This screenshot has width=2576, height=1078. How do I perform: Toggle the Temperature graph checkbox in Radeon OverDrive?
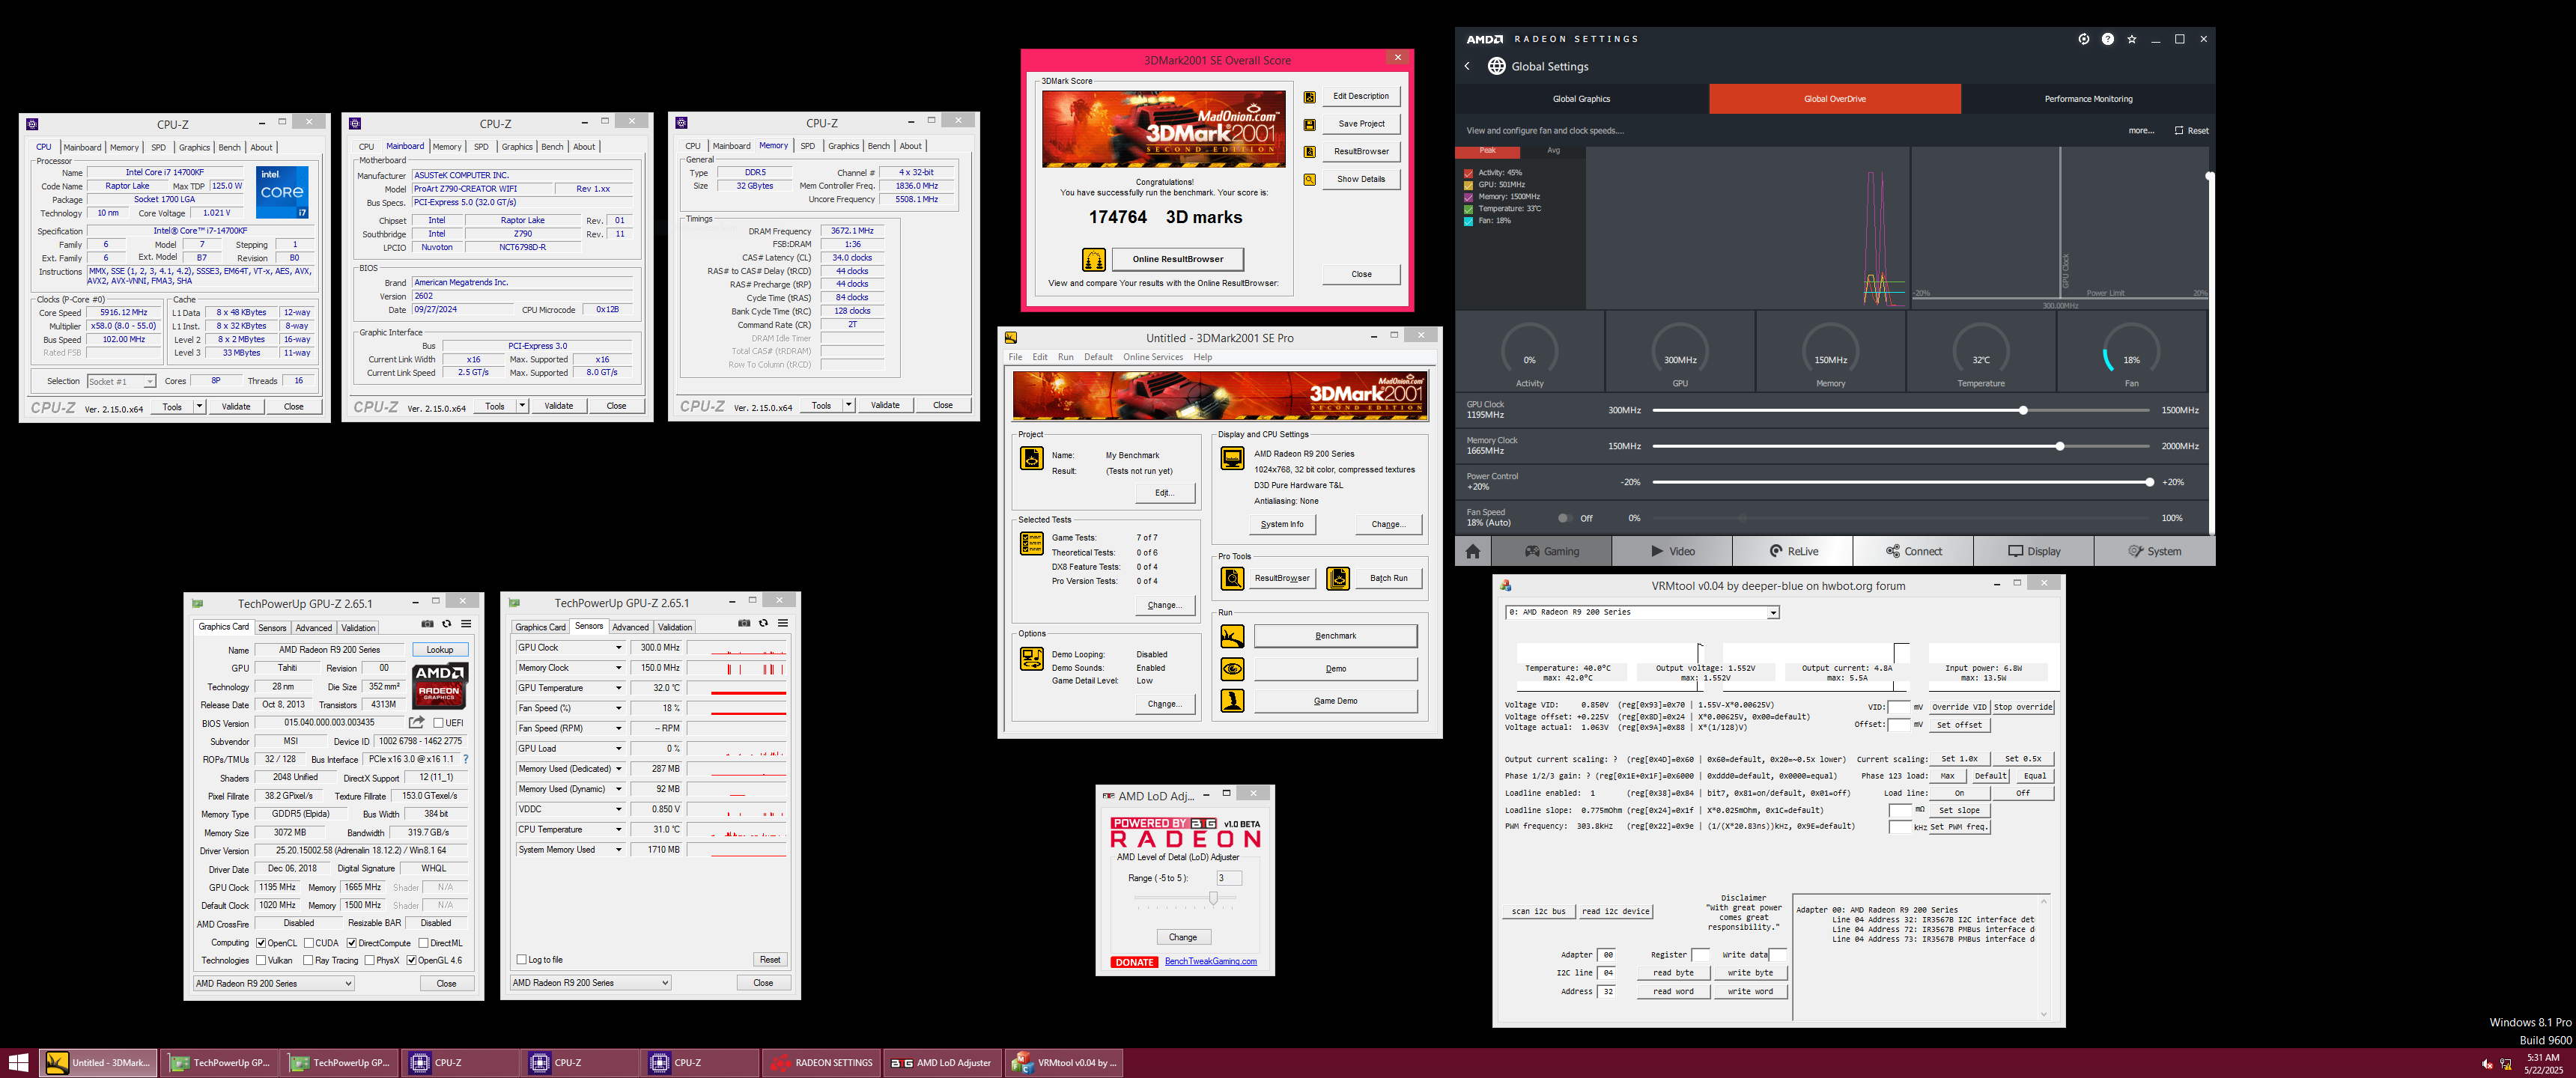[1468, 209]
